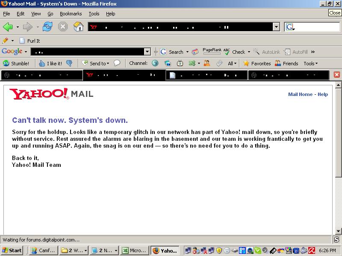The width and height of the screenshot is (342, 256).
Task: Click the Google Search engine icon
Action: pyautogui.click(x=290, y=27)
